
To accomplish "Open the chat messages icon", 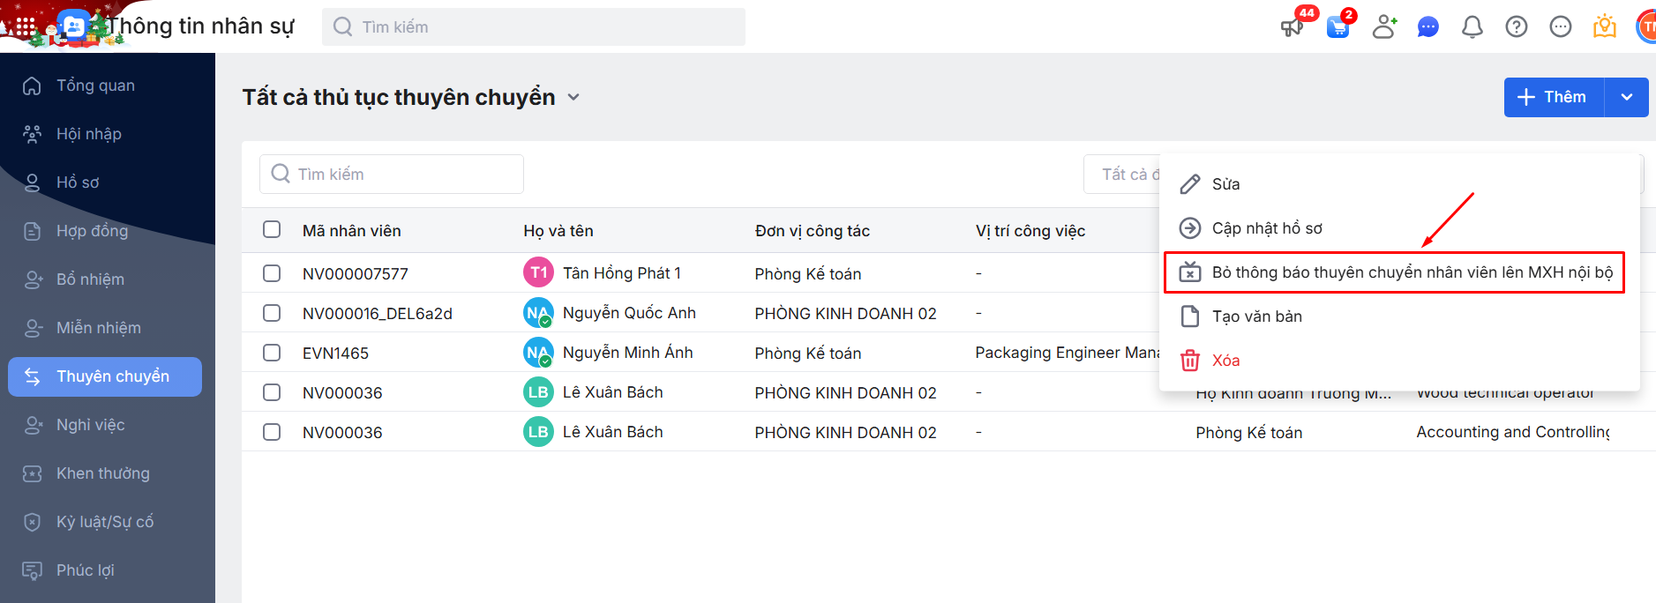I will coord(1427,27).
